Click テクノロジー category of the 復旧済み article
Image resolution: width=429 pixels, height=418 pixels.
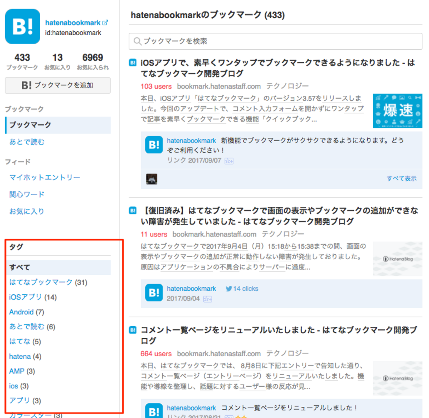coord(283,234)
